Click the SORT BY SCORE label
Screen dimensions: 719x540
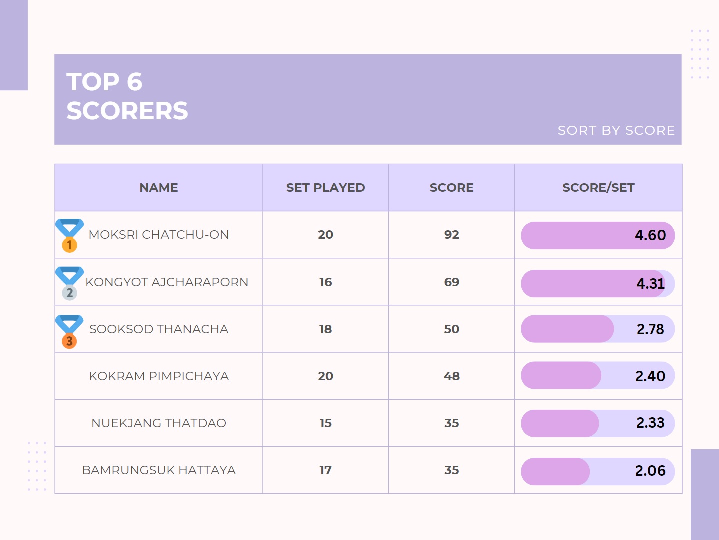coord(616,130)
